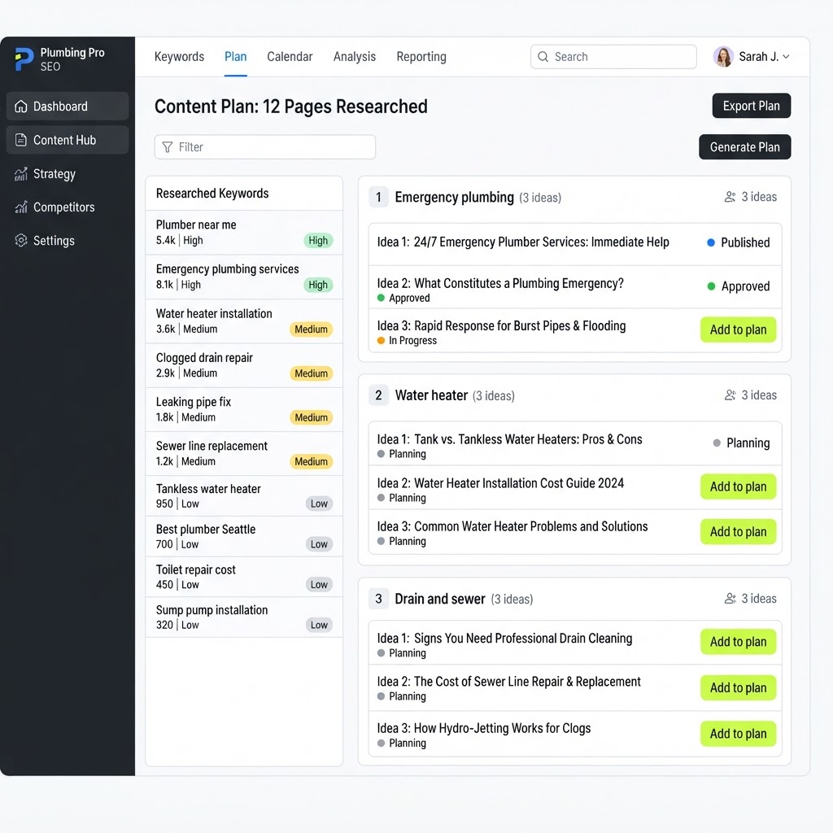Click the Drain and sewer group heading
The image size is (833, 833).
(440, 599)
